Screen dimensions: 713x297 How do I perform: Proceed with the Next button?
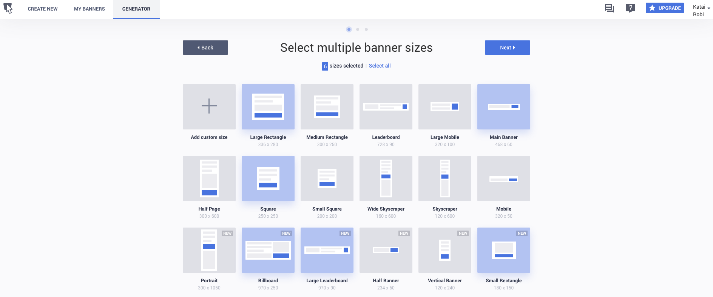(508, 48)
